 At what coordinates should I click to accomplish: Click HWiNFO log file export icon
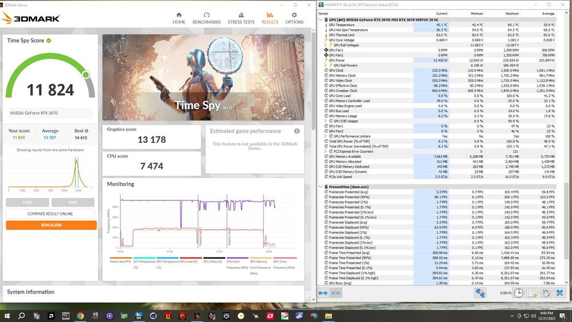point(532,293)
